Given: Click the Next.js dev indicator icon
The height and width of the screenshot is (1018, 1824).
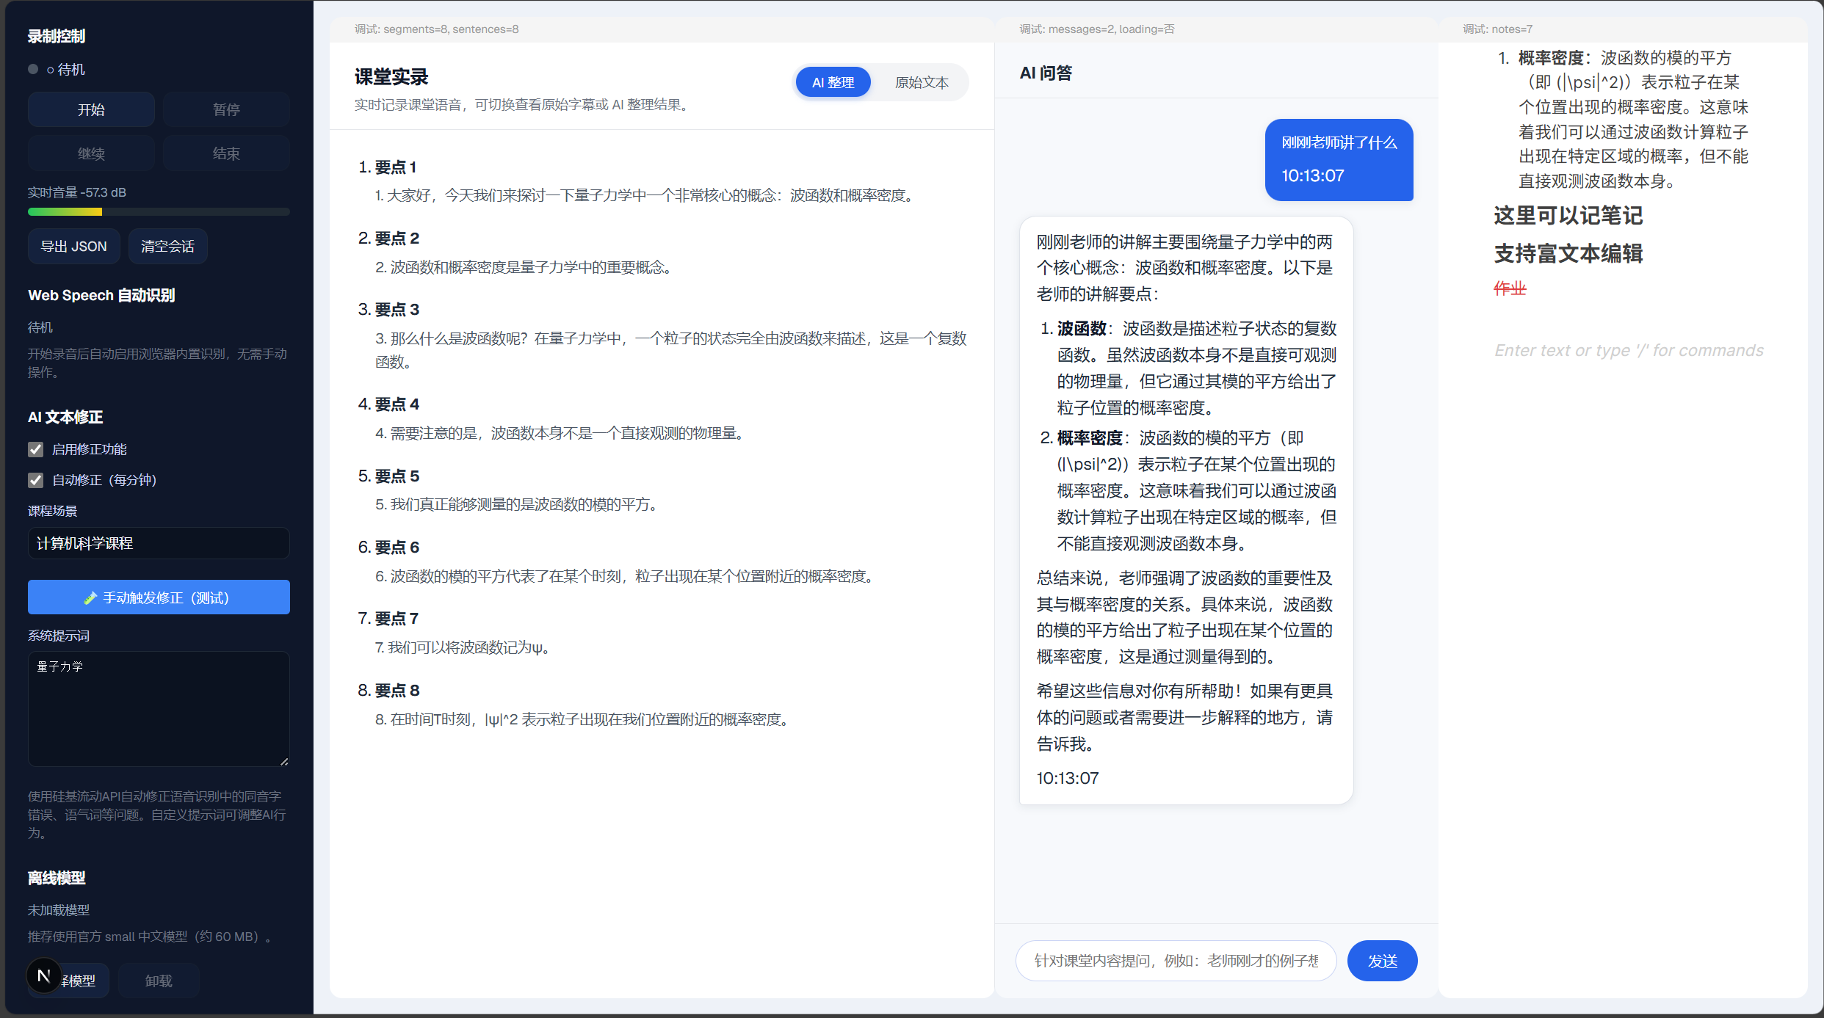Looking at the screenshot, I should 43,975.
